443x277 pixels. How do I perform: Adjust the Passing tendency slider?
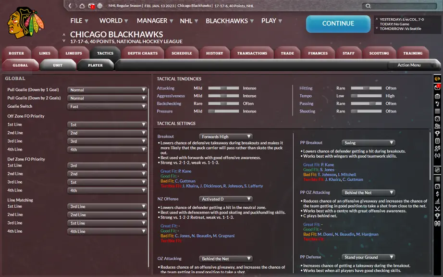click(366, 103)
